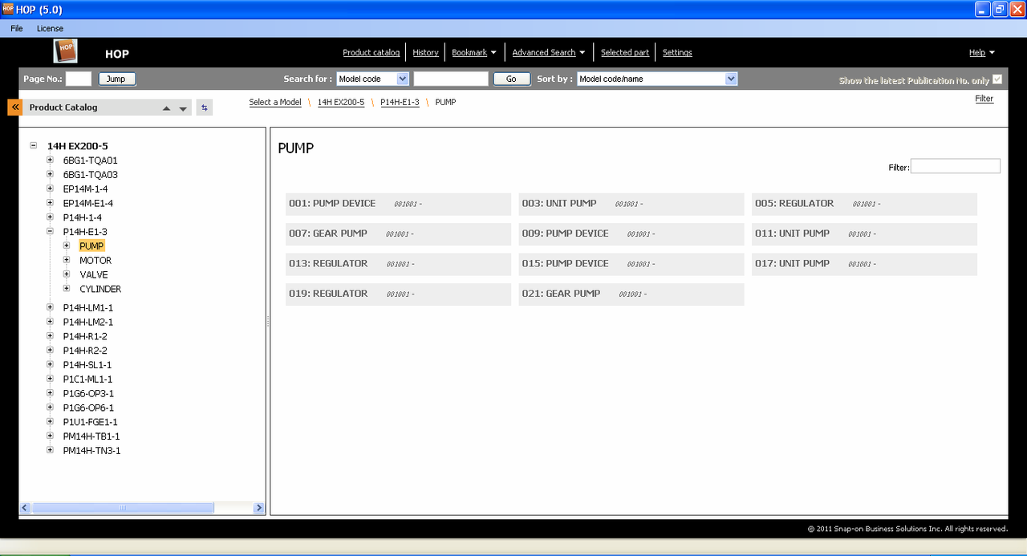Go to Product catalog

371,53
